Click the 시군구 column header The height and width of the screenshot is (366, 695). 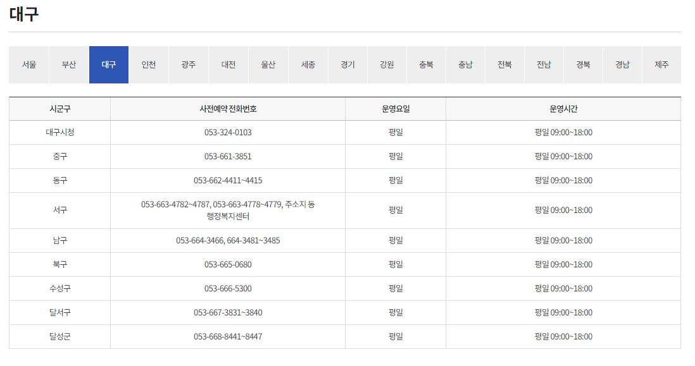pos(58,108)
